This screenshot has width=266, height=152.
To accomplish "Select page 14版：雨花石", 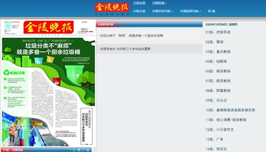I will click(216, 149).
